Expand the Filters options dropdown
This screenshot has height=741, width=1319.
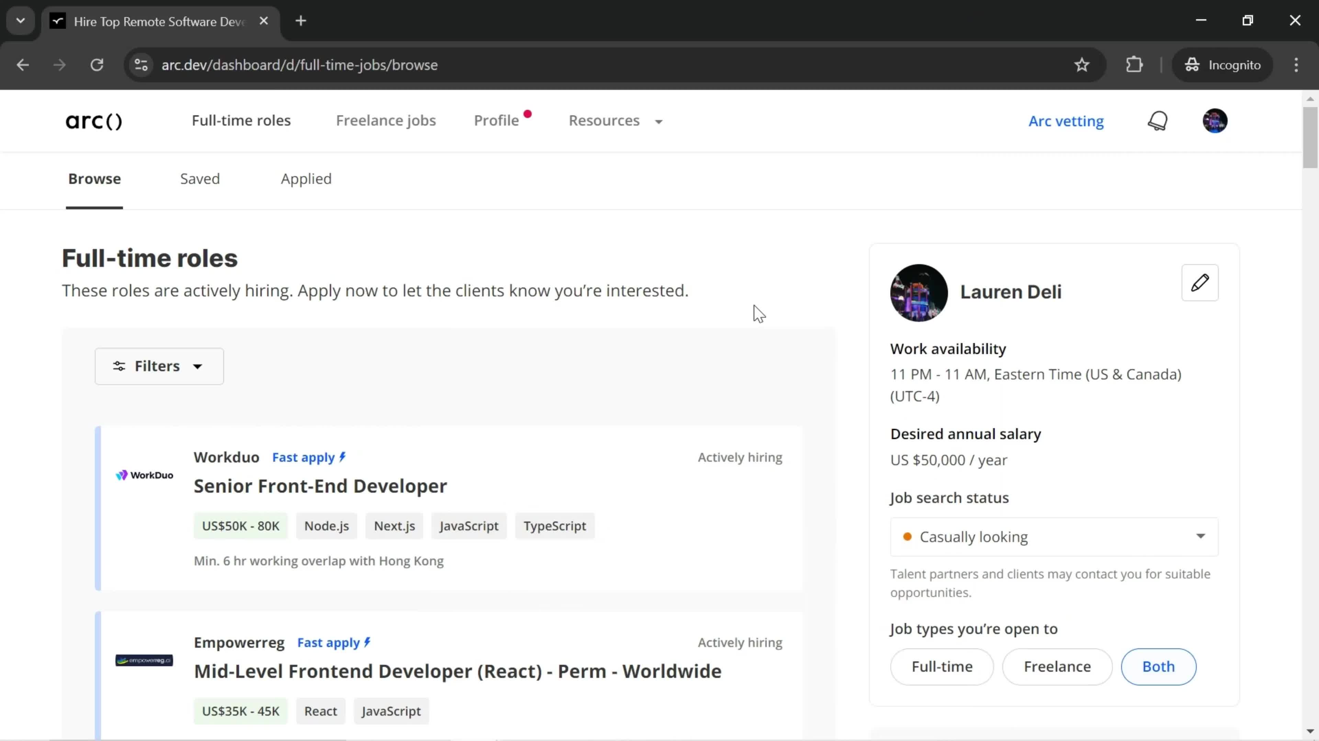(159, 365)
